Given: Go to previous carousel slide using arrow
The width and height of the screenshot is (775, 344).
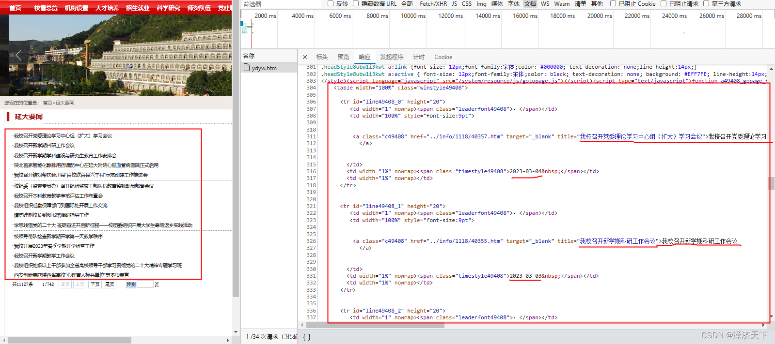Looking at the screenshot, I should (18, 55).
